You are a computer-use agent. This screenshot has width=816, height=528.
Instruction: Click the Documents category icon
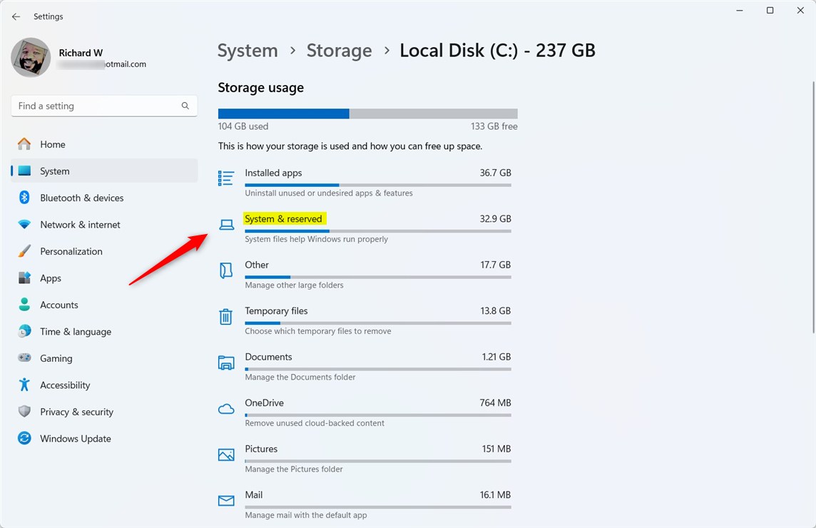pyautogui.click(x=226, y=362)
